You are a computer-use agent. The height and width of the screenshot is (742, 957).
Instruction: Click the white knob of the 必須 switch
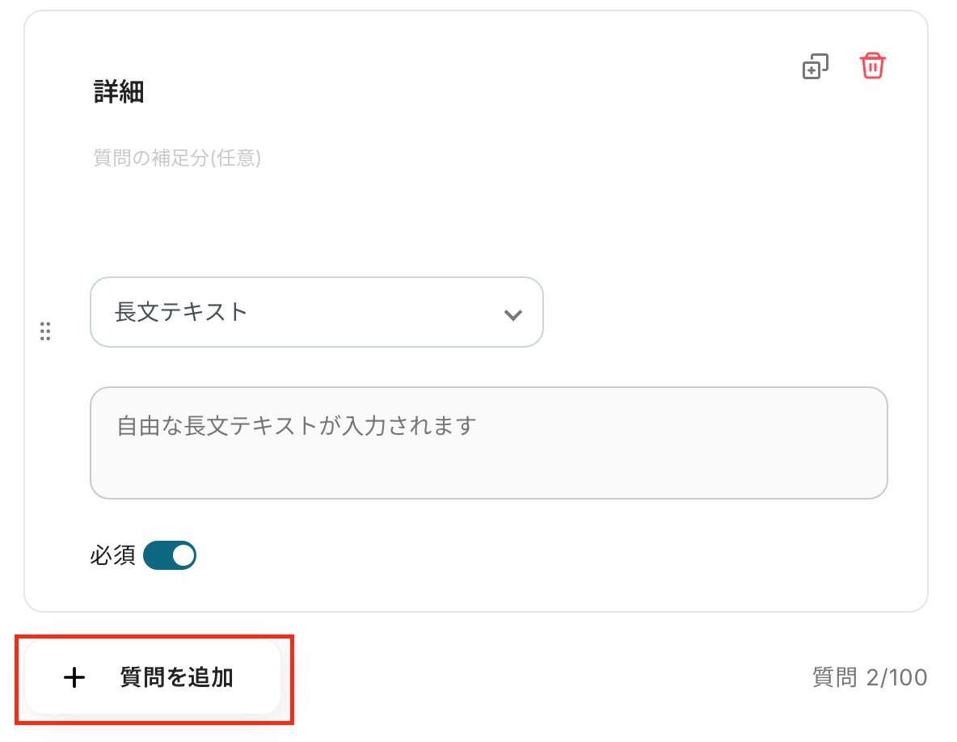coord(183,555)
